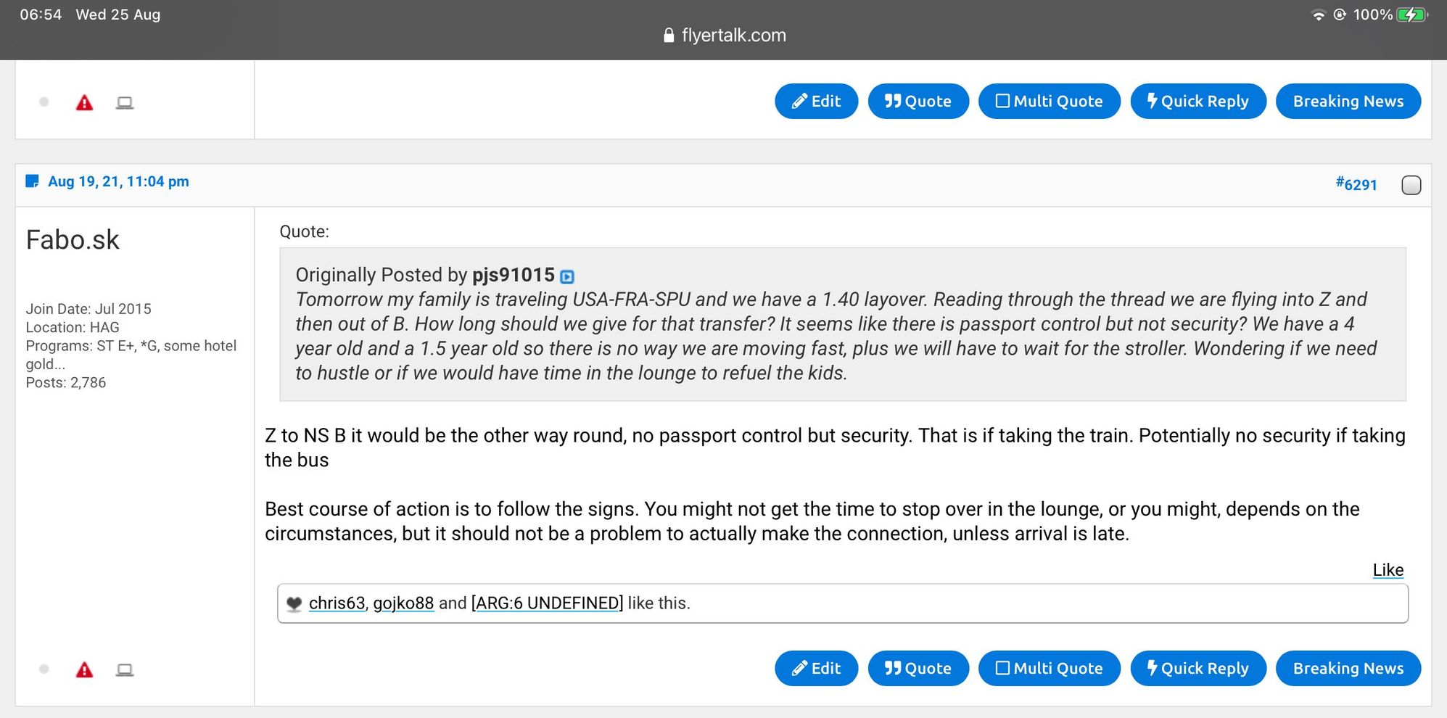1447x718 pixels.
Task: Click the grey online status dot under Fabo.sk
Action: pyautogui.click(x=44, y=669)
